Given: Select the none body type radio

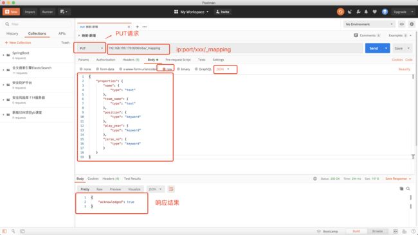Looking at the screenshot, I should [x=81, y=69].
